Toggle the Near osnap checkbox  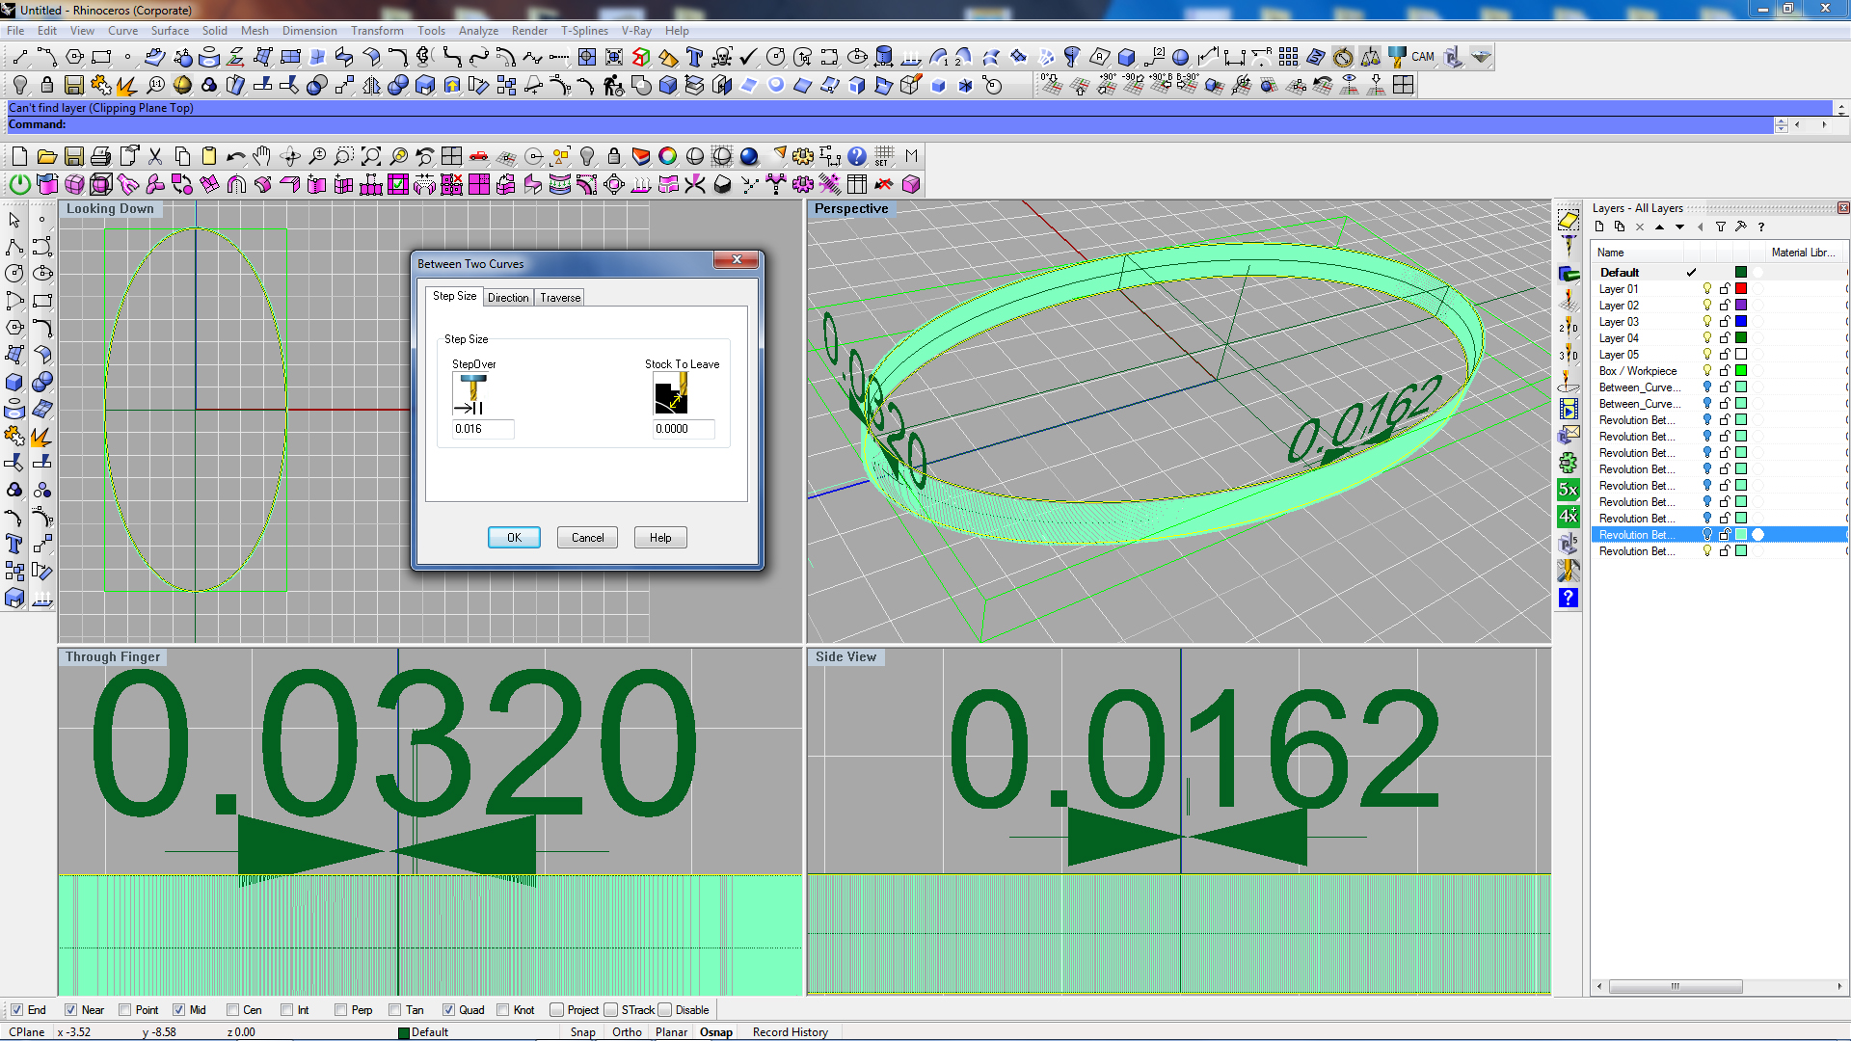[70, 1010]
